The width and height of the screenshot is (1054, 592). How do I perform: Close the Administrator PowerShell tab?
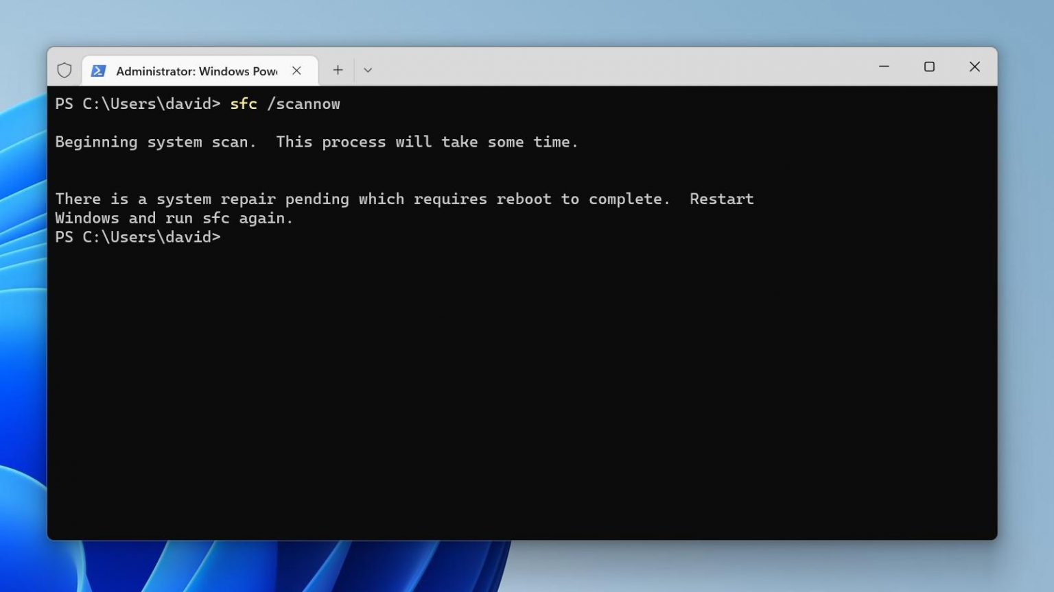click(x=296, y=71)
